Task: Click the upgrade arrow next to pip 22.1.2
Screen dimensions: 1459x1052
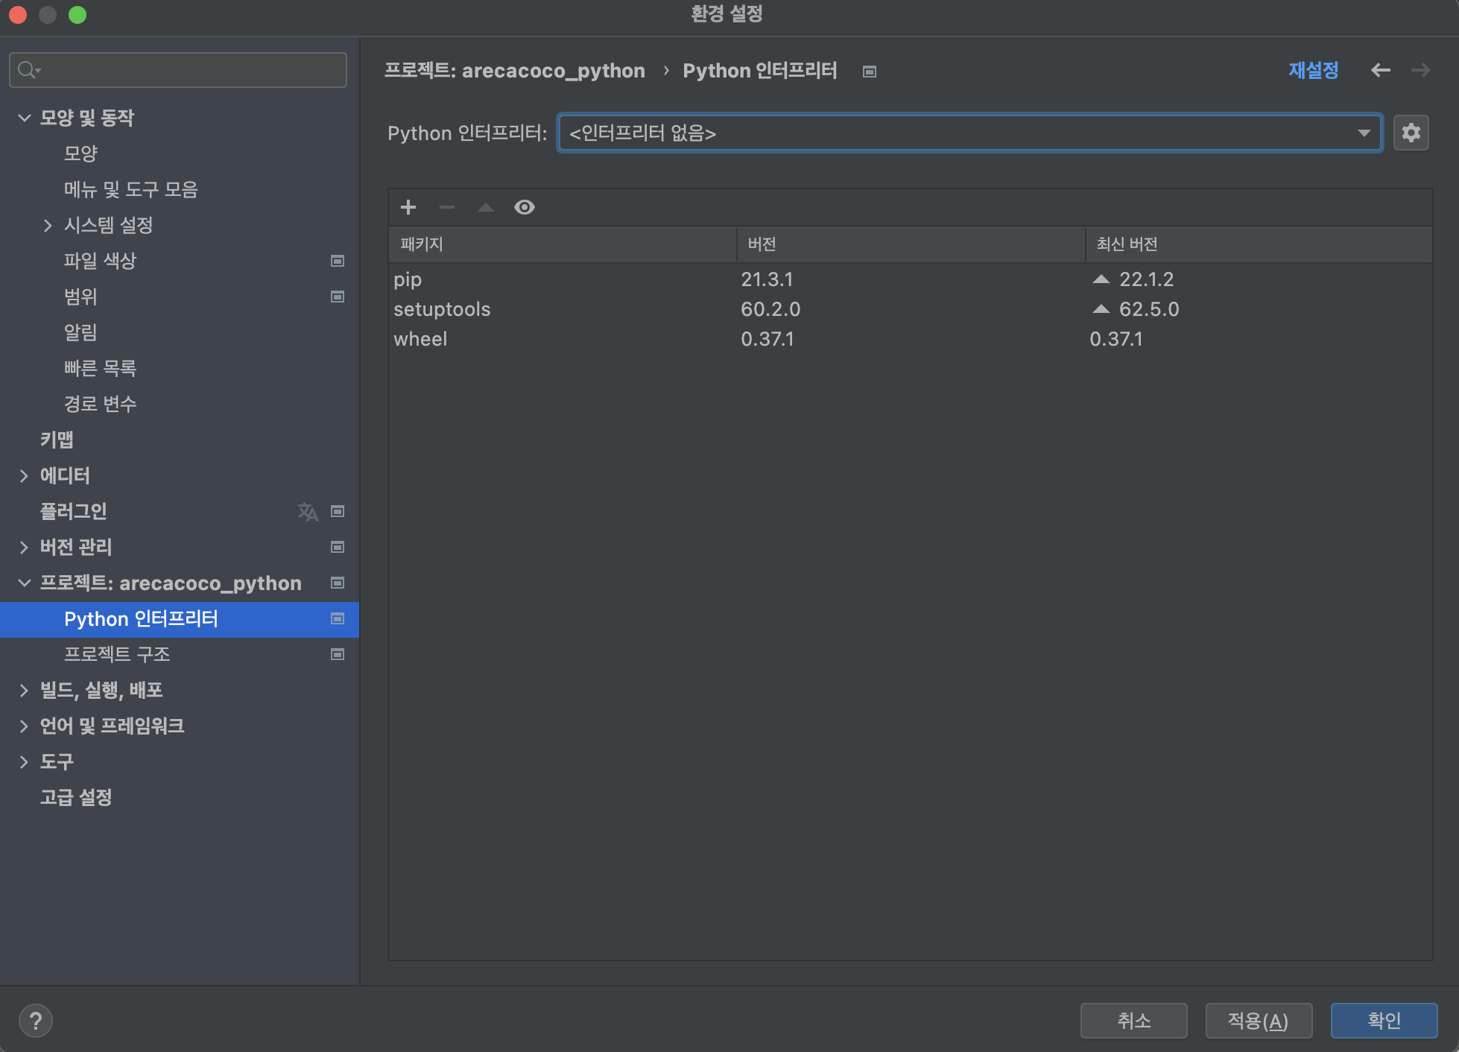Action: pyautogui.click(x=1101, y=279)
